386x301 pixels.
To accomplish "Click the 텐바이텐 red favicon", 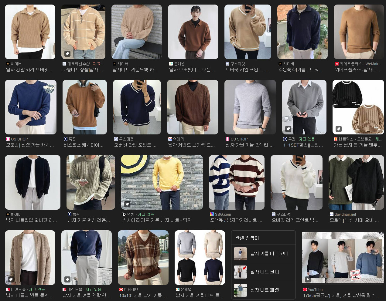I will (x=121, y=289).
